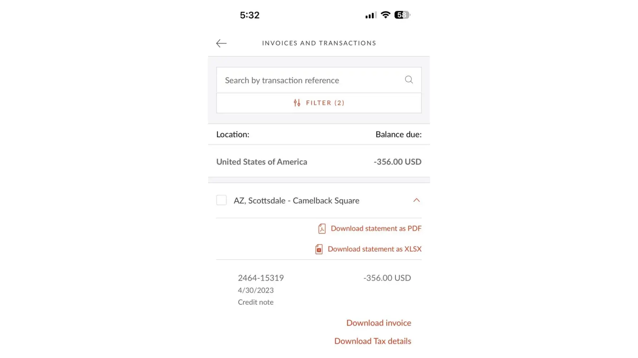Image resolution: width=638 pixels, height=358 pixels.
Task: Focus the transaction reference search field
Action: (309, 80)
